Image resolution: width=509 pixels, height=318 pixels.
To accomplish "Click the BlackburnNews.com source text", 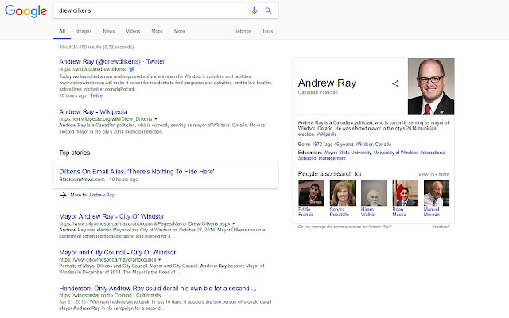I will coord(82,180).
